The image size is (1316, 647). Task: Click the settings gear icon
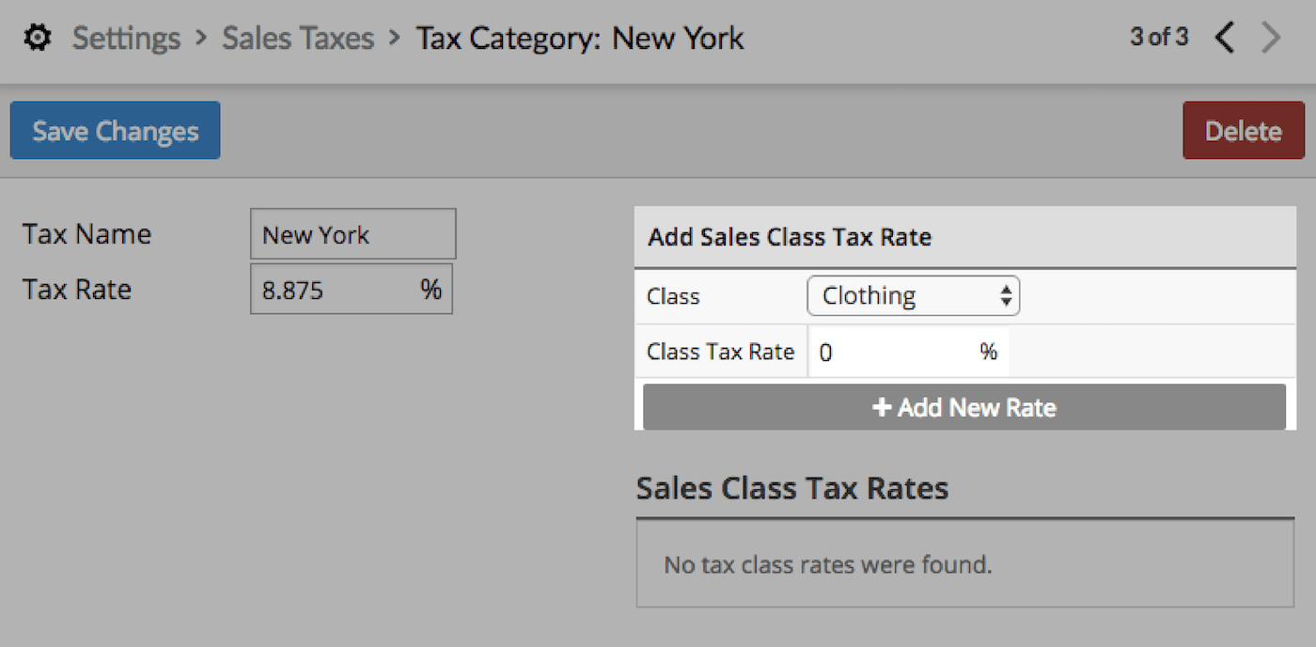(38, 39)
